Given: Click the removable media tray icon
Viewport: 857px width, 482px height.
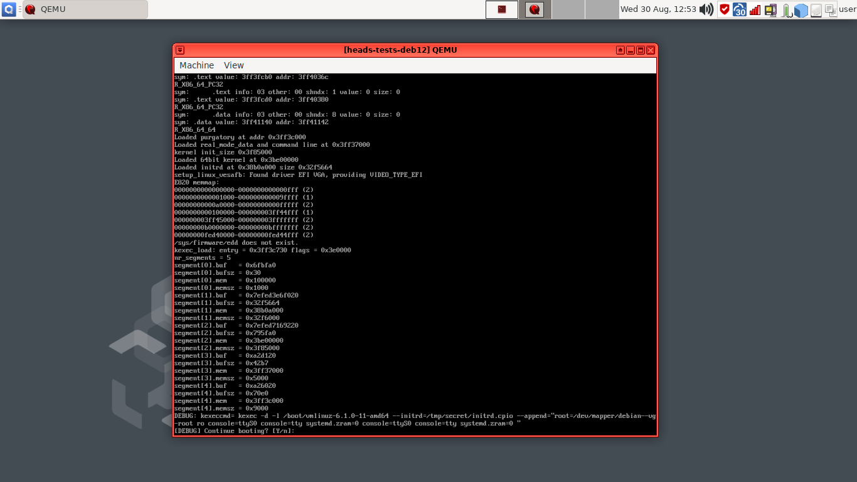Looking at the screenshot, I should 771,9.
